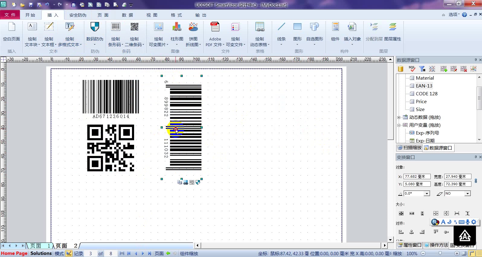Open the rotation angle 0.0° dropdown
Viewport: 482px width, 257px height.
[427, 193]
